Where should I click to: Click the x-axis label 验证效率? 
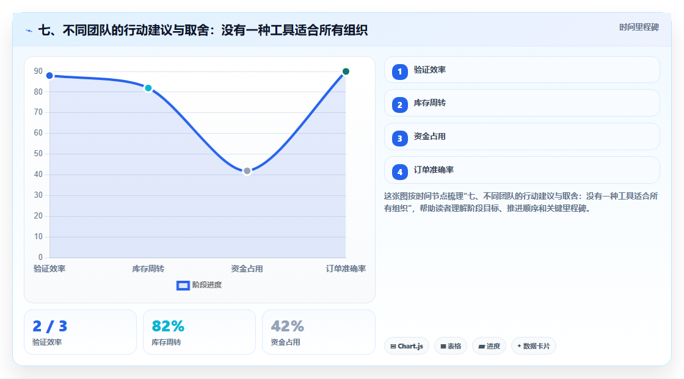49,269
